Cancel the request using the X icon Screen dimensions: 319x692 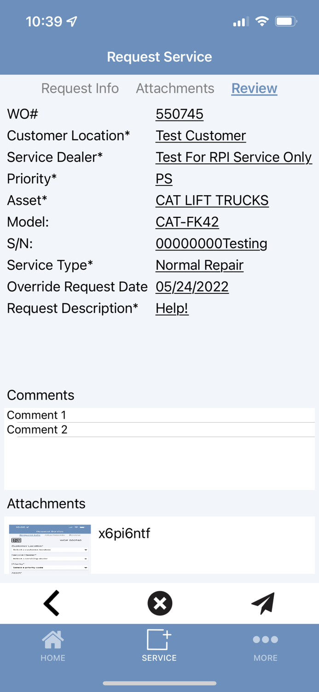pos(159,603)
